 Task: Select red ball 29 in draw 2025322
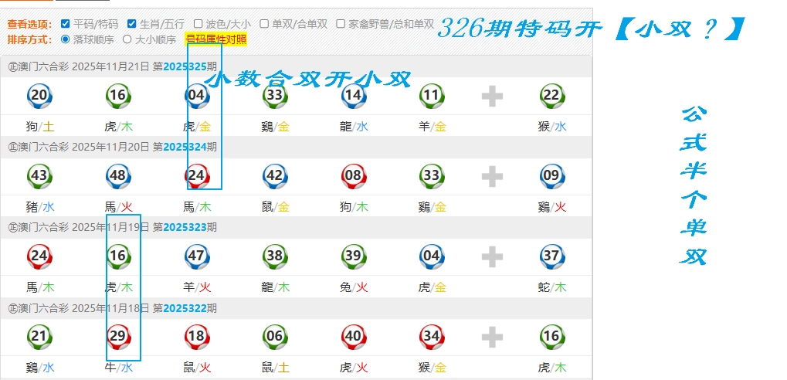(x=118, y=337)
